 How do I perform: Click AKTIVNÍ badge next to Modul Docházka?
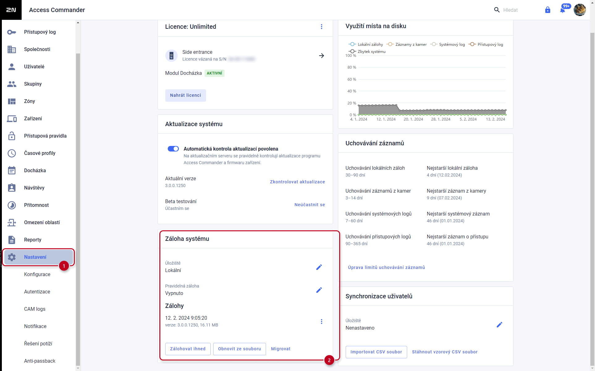(214, 73)
